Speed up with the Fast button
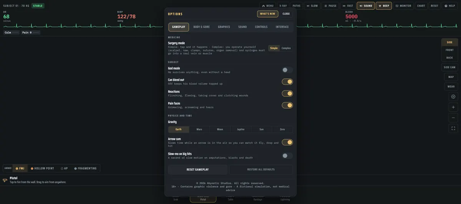The width and height of the screenshot is (461, 204). (x=348, y=6)
